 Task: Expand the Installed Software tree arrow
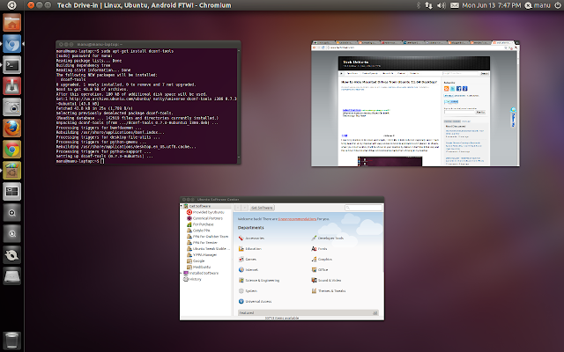coord(182,274)
